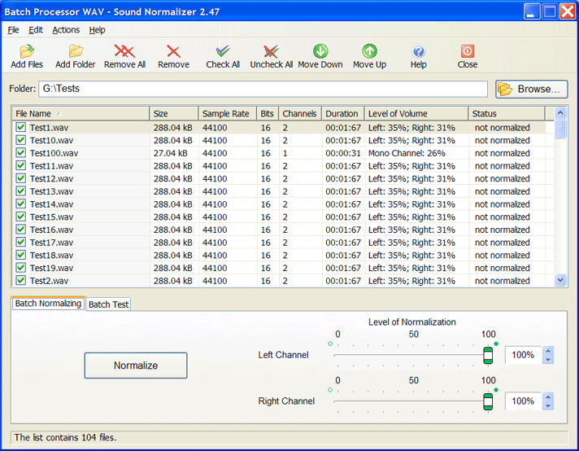Open the Actions menu
This screenshot has width=579, height=451.
66,30
